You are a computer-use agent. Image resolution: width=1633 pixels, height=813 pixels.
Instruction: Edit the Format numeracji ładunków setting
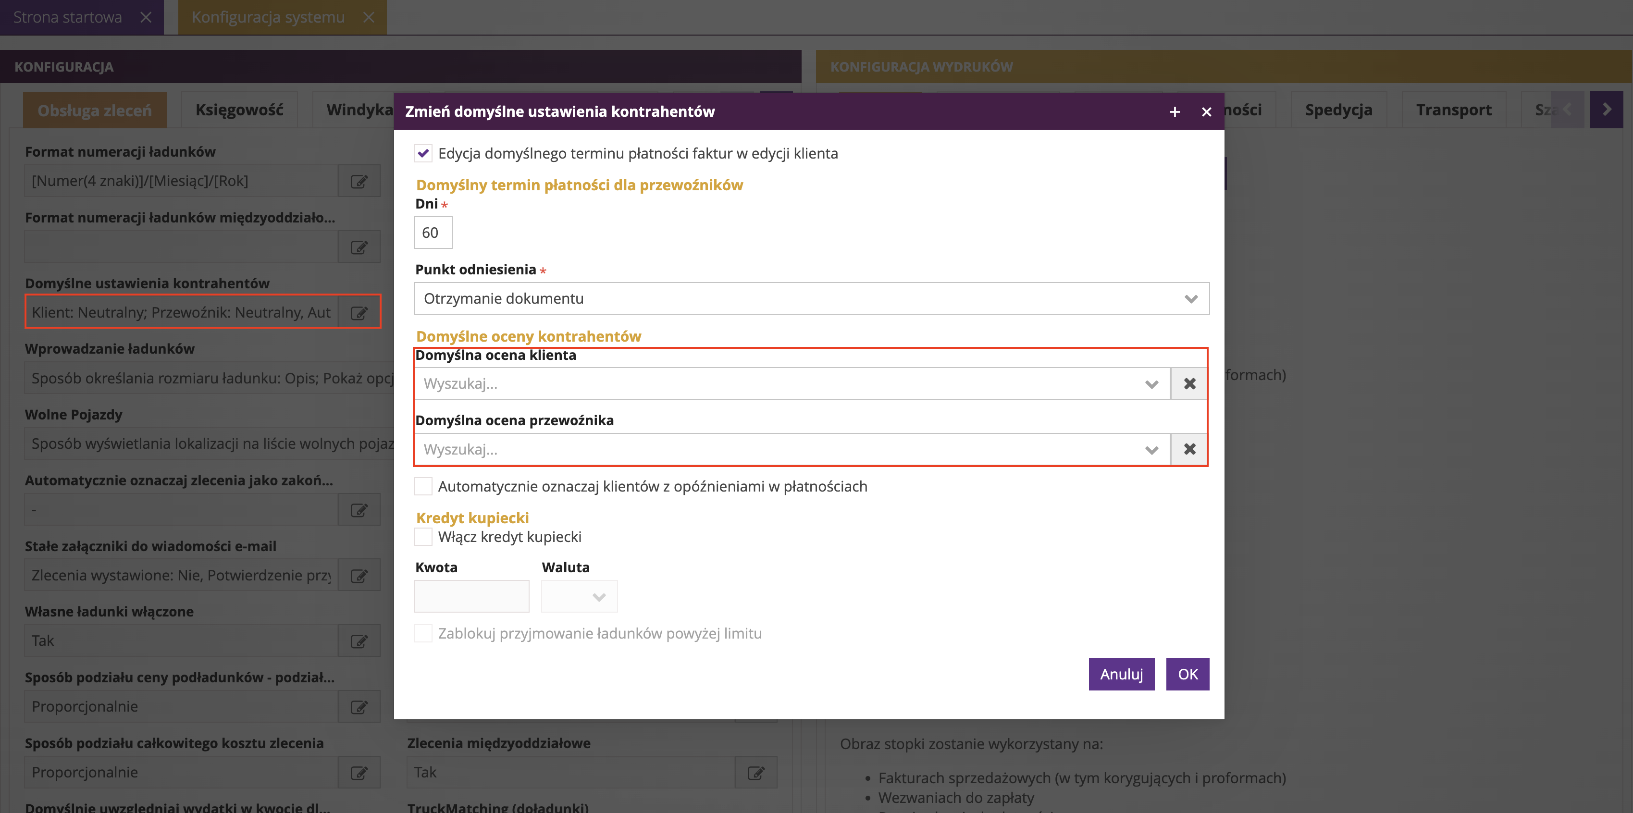[359, 181]
